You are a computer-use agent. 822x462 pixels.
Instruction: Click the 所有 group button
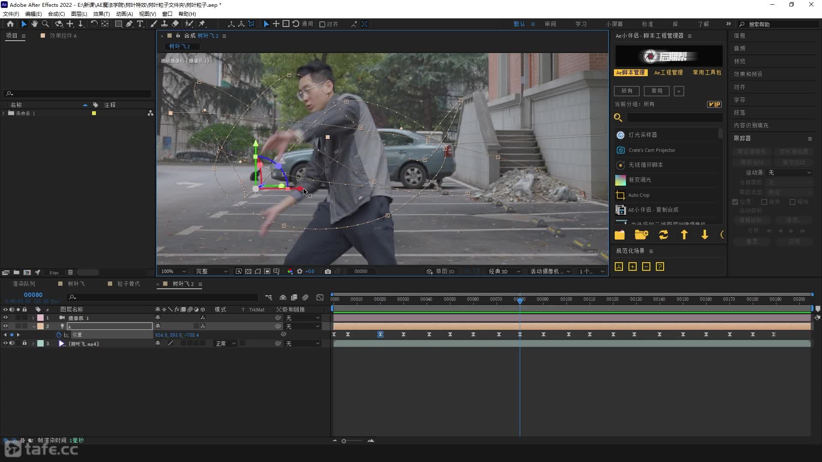(x=627, y=91)
